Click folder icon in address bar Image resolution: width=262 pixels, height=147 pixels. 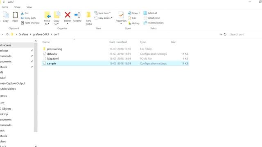click(x=12, y=34)
